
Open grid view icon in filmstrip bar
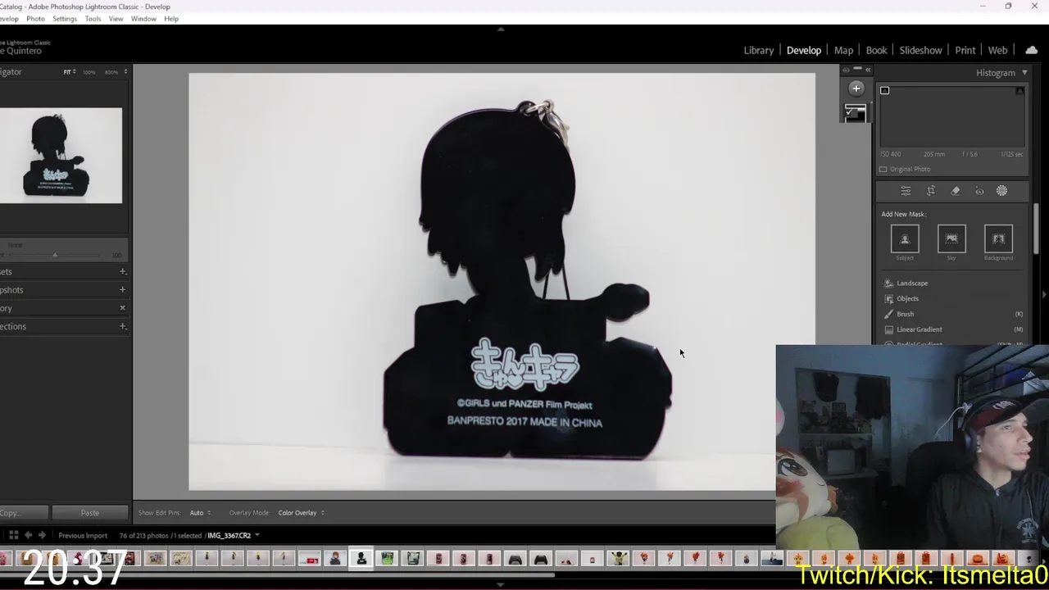(x=13, y=535)
